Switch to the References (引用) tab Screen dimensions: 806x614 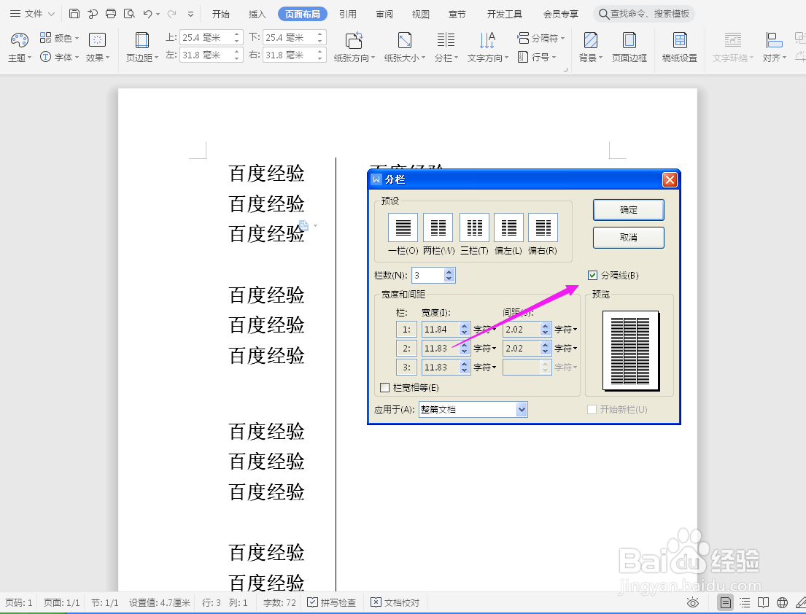348,14
